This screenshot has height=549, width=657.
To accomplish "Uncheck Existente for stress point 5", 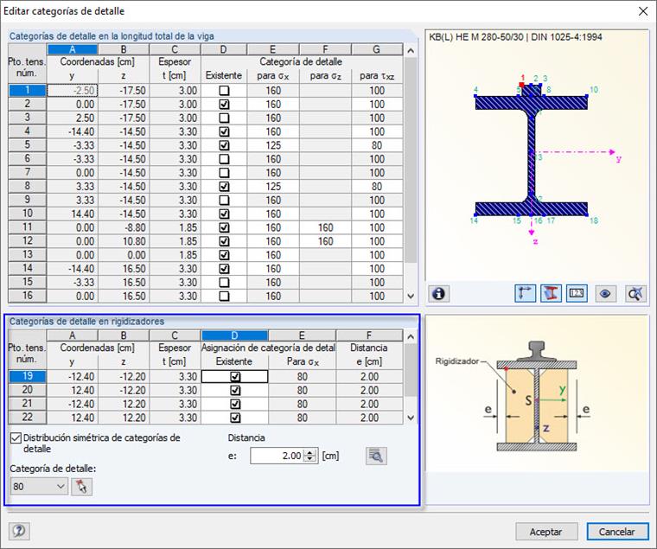I will [x=224, y=145].
